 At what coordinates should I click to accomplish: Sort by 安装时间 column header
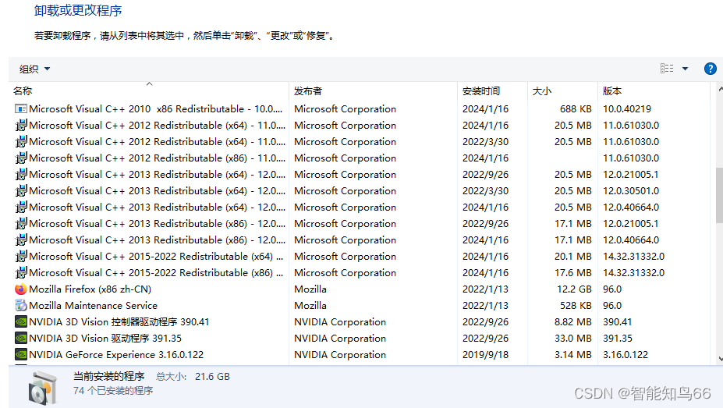(x=492, y=90)
